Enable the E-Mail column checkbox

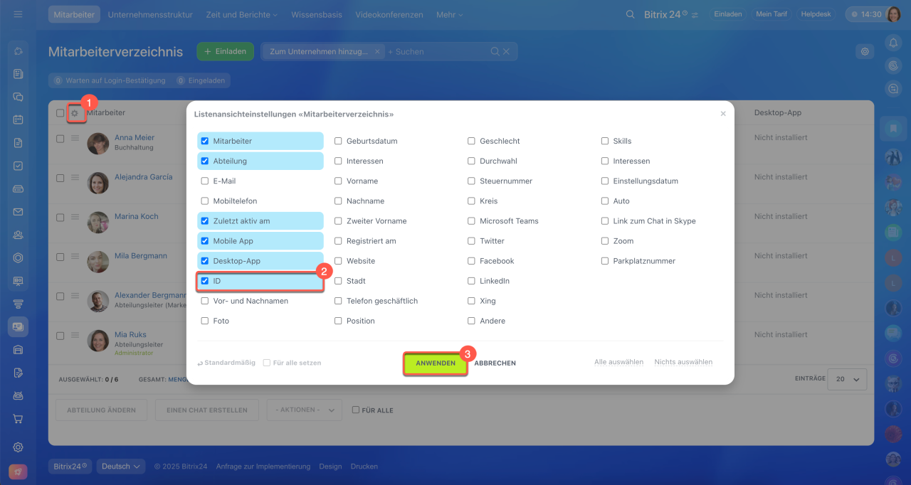[205, 181]
